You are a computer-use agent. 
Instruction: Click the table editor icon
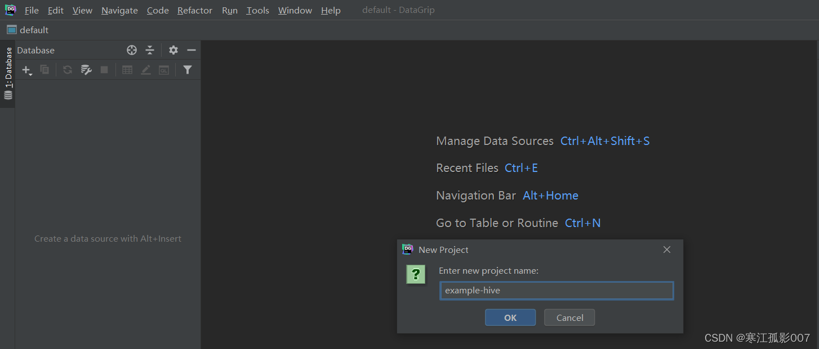point(128,70)
